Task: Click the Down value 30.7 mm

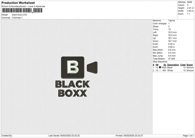Action: click(x=172, y=41)
